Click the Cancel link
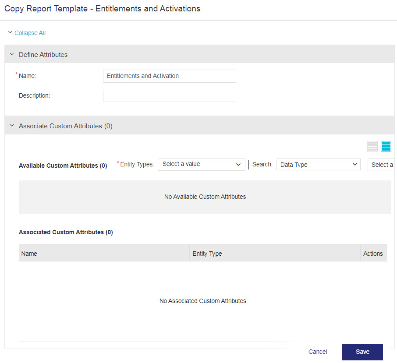Screen dimensions: 397x363 click(x=317, y=352)
